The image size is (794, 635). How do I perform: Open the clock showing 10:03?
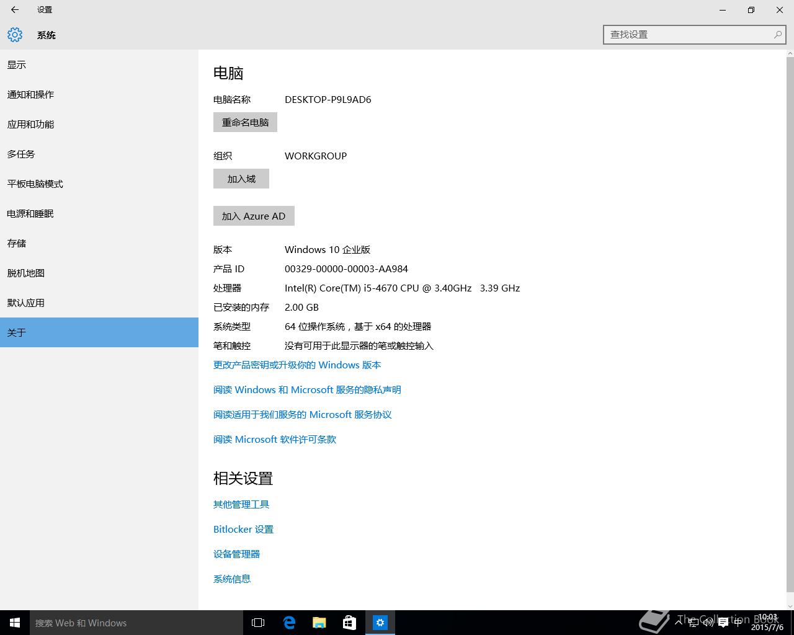767,623
